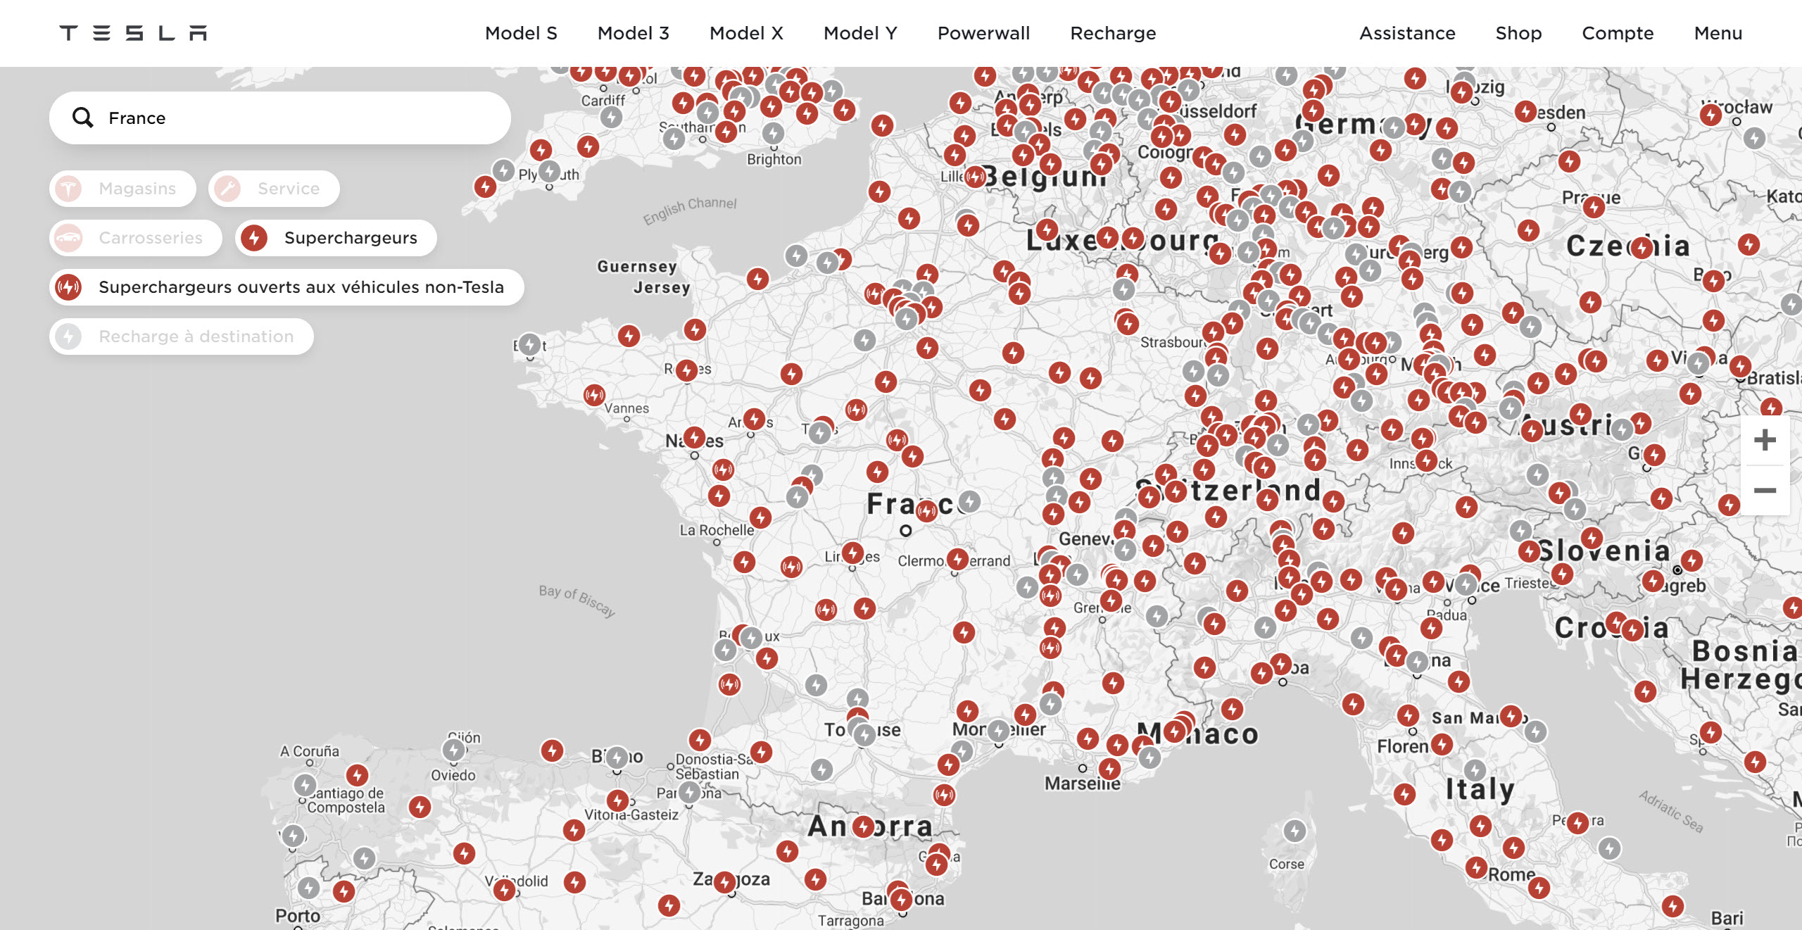Open the grey pin on Pamplona label
The width and height of the screenshot is (1802, 930).
[690, 792]
